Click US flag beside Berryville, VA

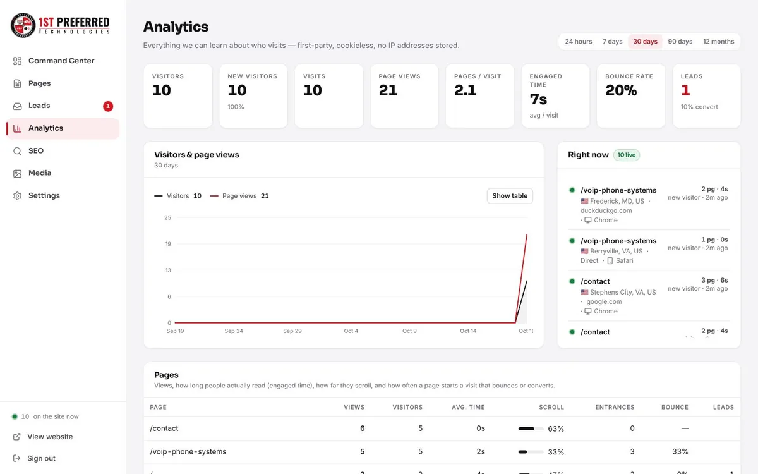584,251
